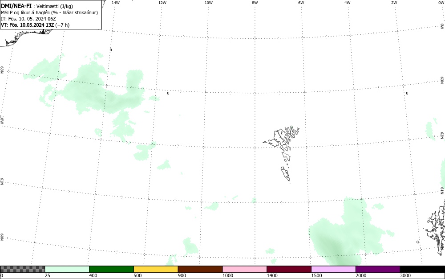Click the 61N label on right edge
Image resolution: width=445 pixels, height=279 pixels.
[x=442, y=191]
